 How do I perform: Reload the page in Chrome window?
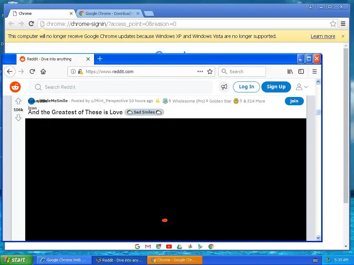pos(31,24)
